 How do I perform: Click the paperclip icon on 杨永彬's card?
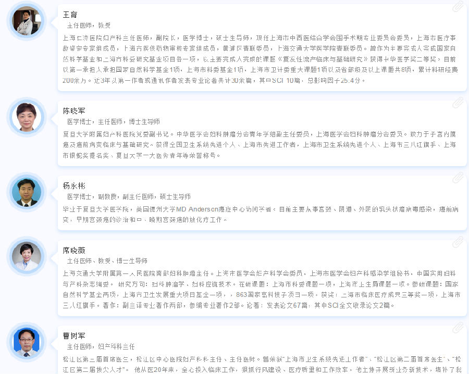point(458,178)
